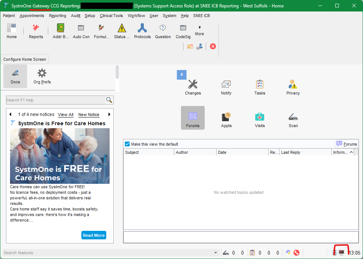This screenshot has height=259, width=363.
Task: Click the user with computer icon
Action: pos(200,46)
